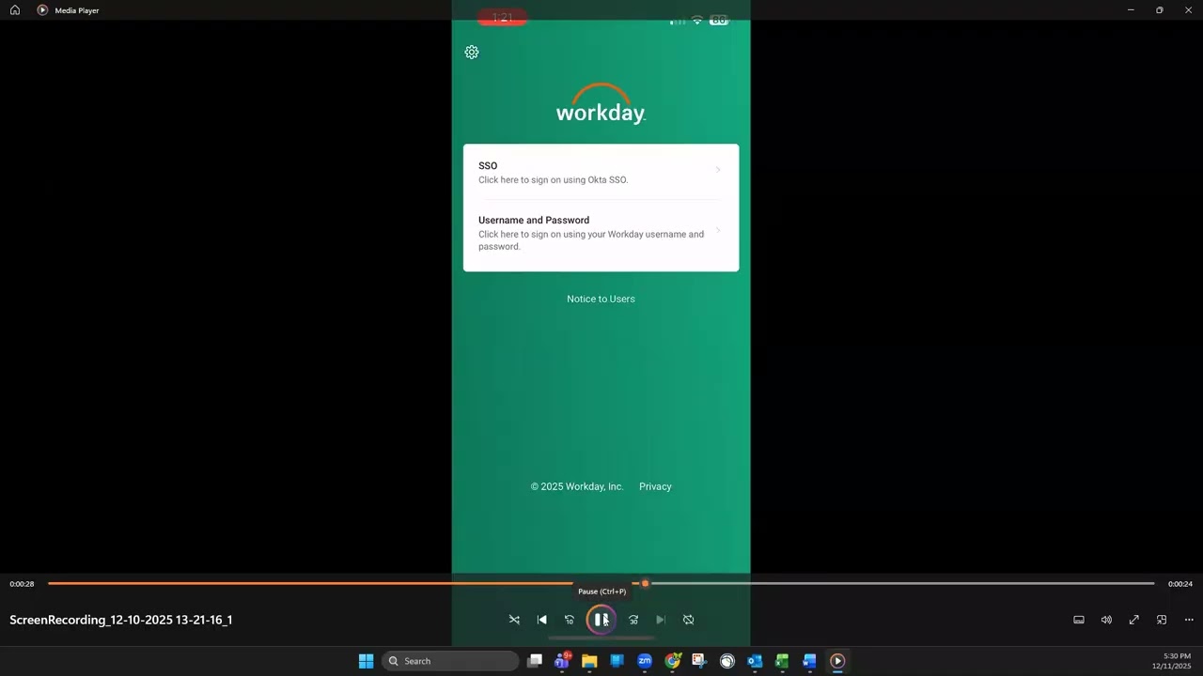Skip forward 30 seconds

[x=633, y=620]
